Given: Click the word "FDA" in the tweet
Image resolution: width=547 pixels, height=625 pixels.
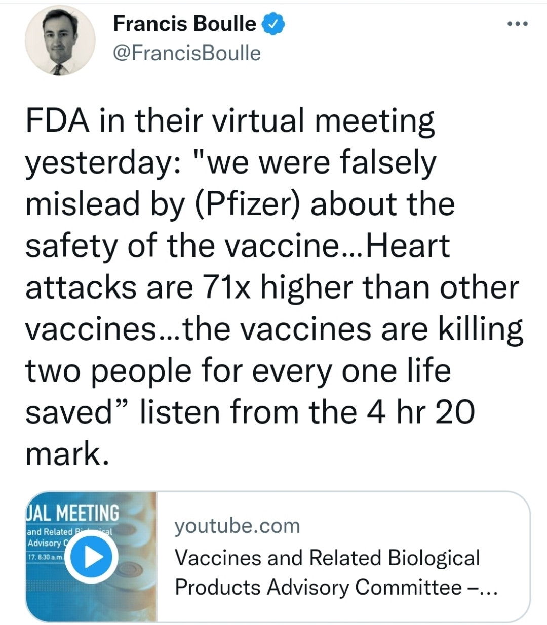Looking at the screenshot, I should coord(58,121).
